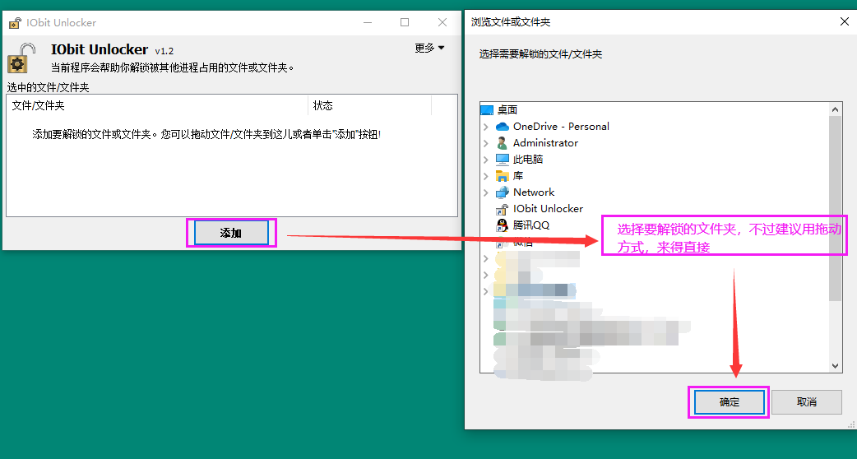Select the Administrator user icon
Viewport: 857px width, 459px height.
[503, 143]
